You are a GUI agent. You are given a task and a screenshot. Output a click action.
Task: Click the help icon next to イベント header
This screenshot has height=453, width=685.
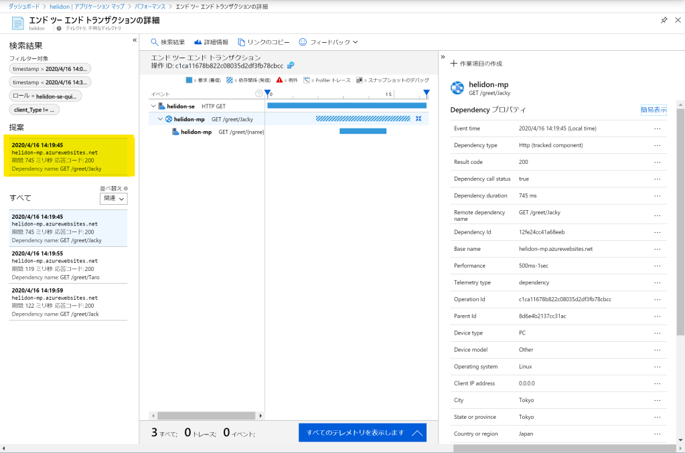(x=259, y=94)
